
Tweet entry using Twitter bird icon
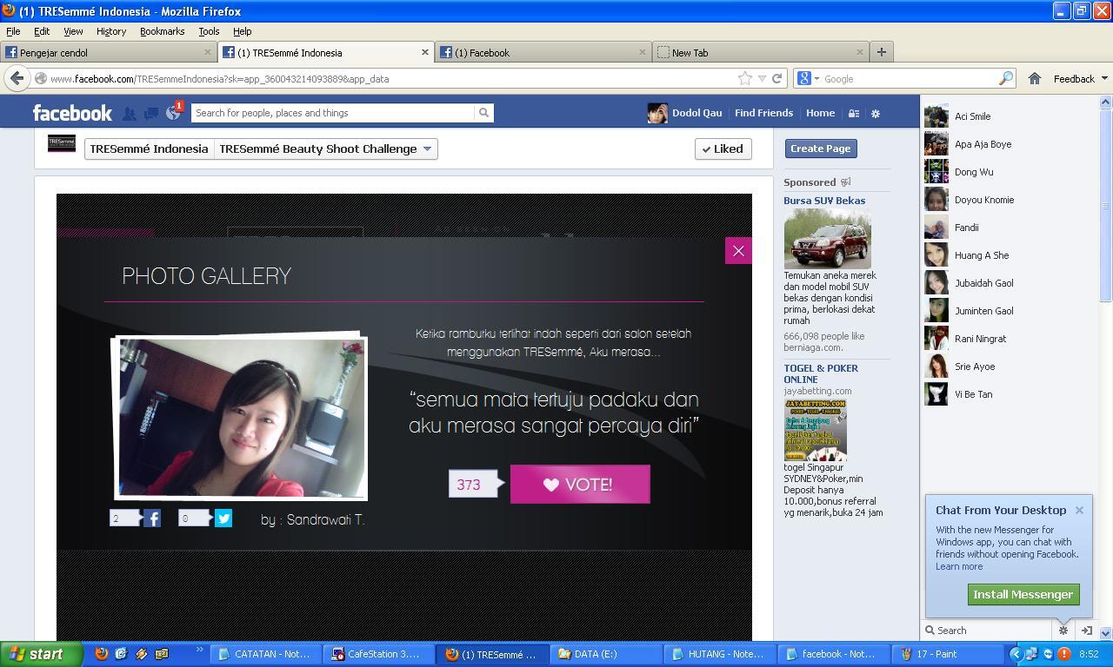[223, 518]
